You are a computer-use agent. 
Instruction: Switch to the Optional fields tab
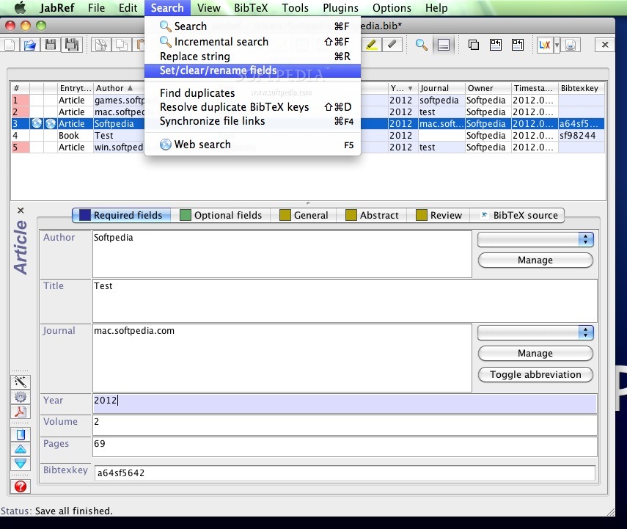point(221,215)
